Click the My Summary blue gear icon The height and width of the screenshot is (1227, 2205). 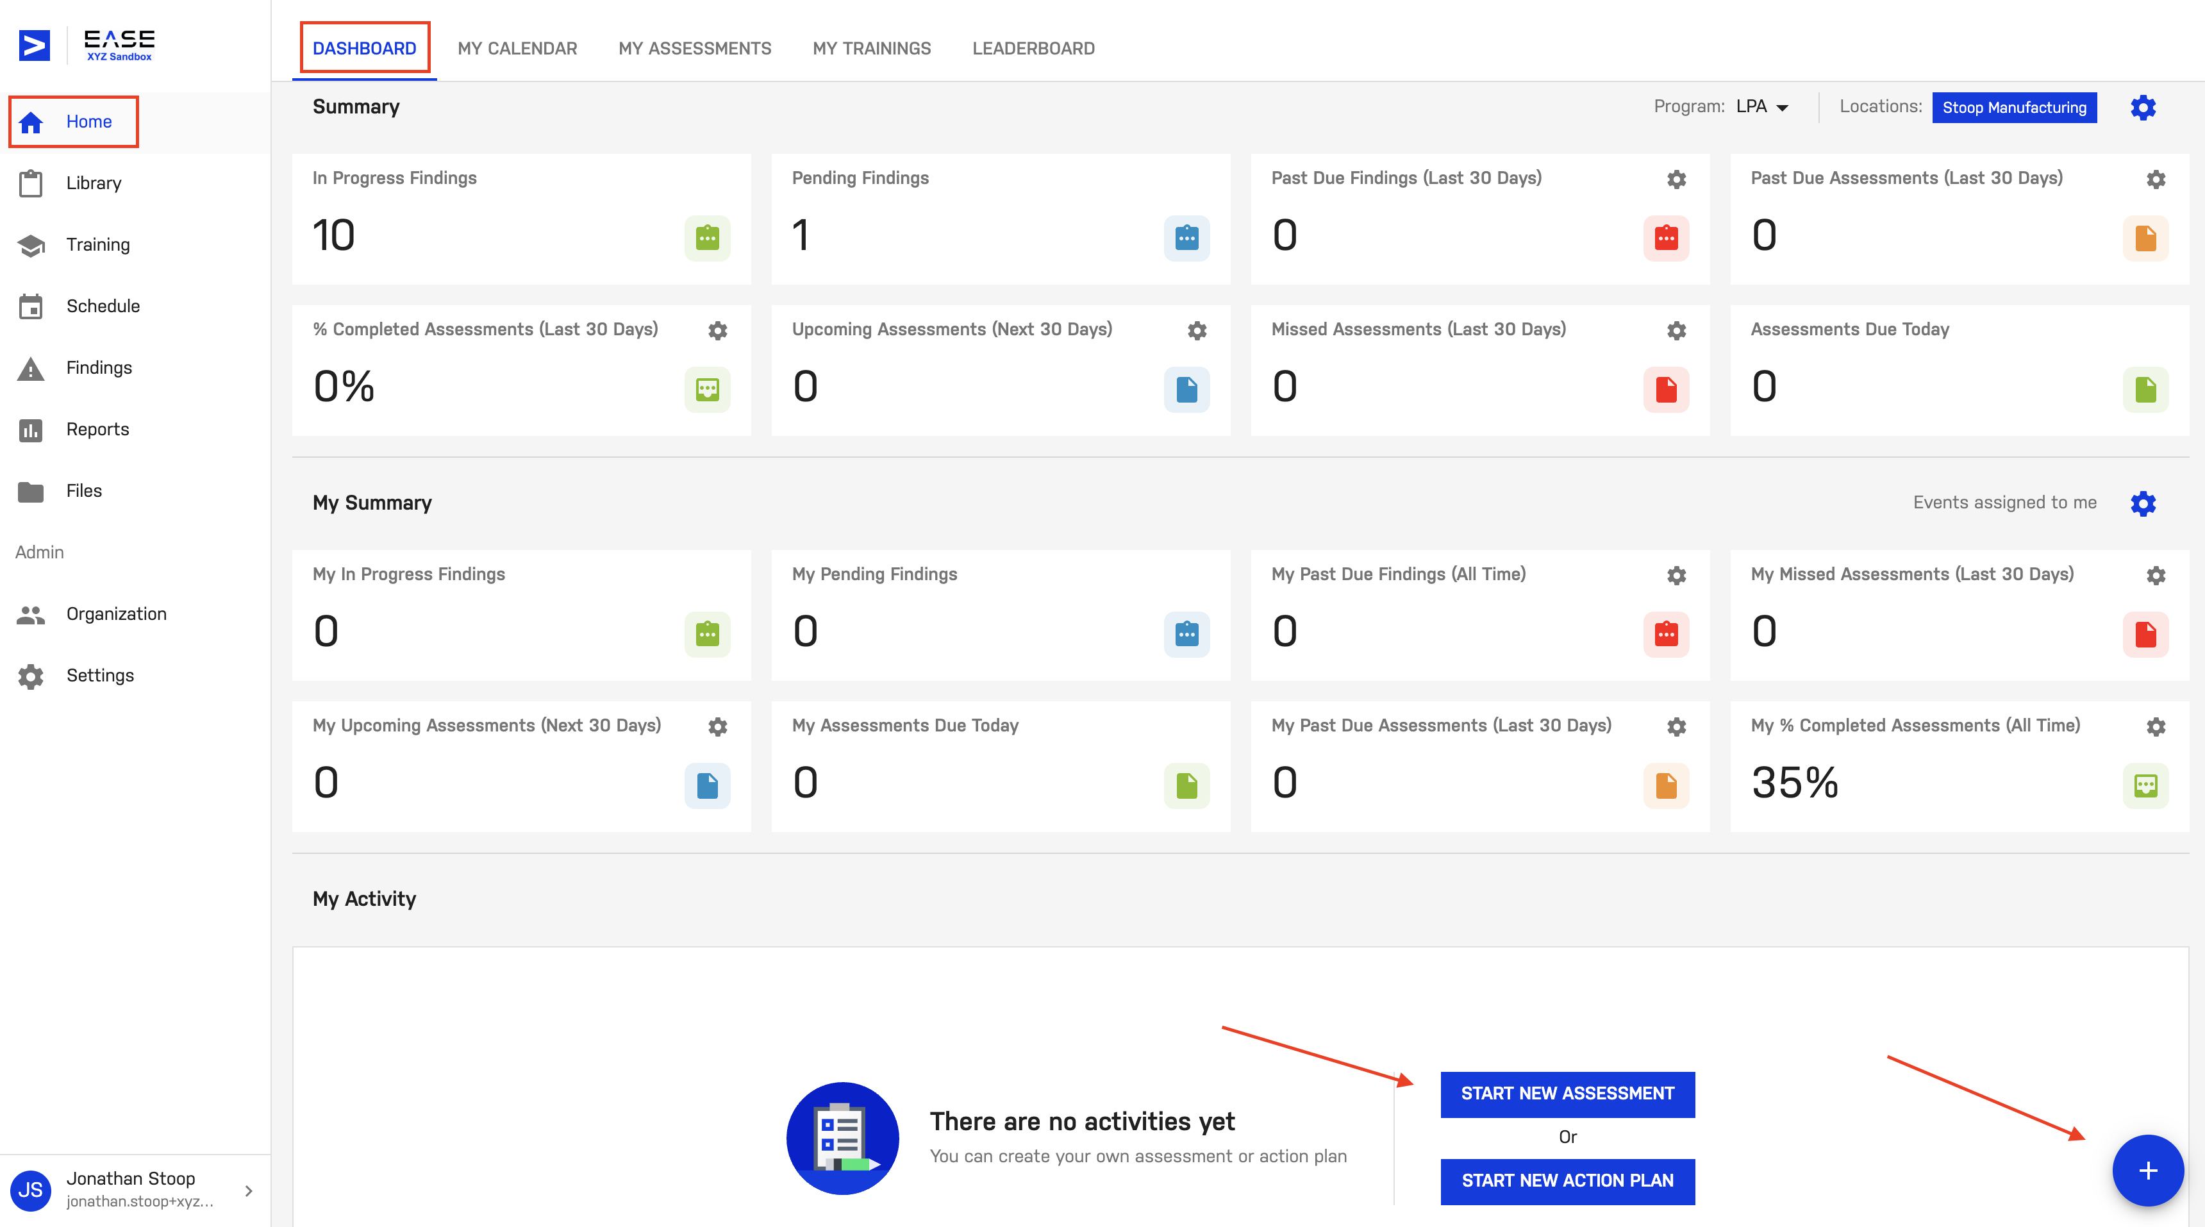click(x=2143, y=503)
